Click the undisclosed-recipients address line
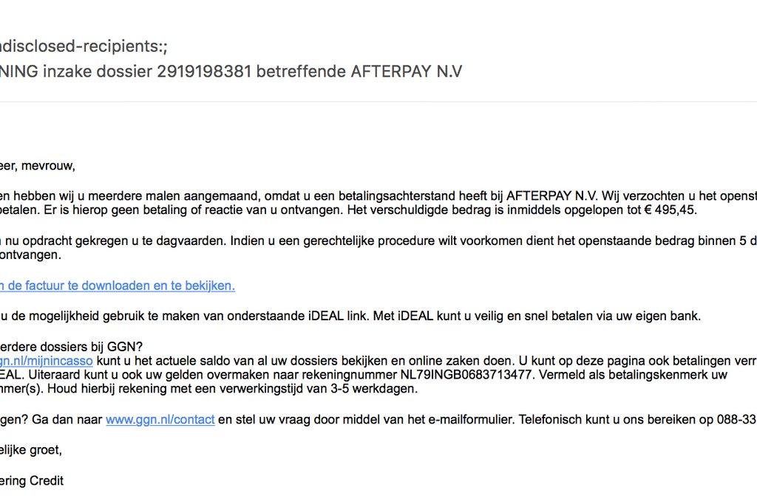The width and height of the screenshot is (757, 504). [x=84, y=46]
